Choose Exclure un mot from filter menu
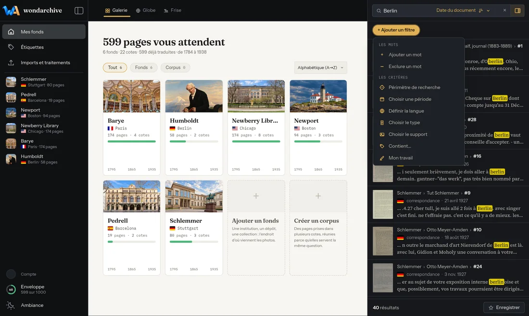529x316 pixels. [419, 66]
